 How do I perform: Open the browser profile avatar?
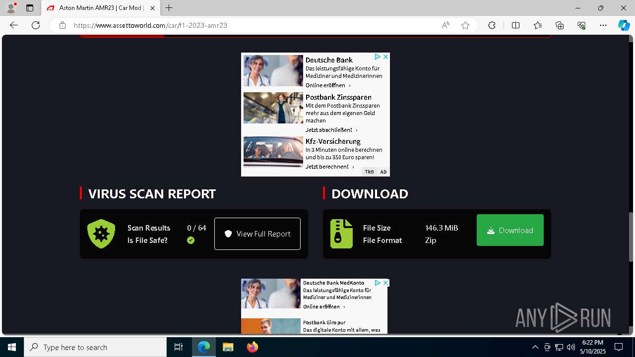coord(11,8)
